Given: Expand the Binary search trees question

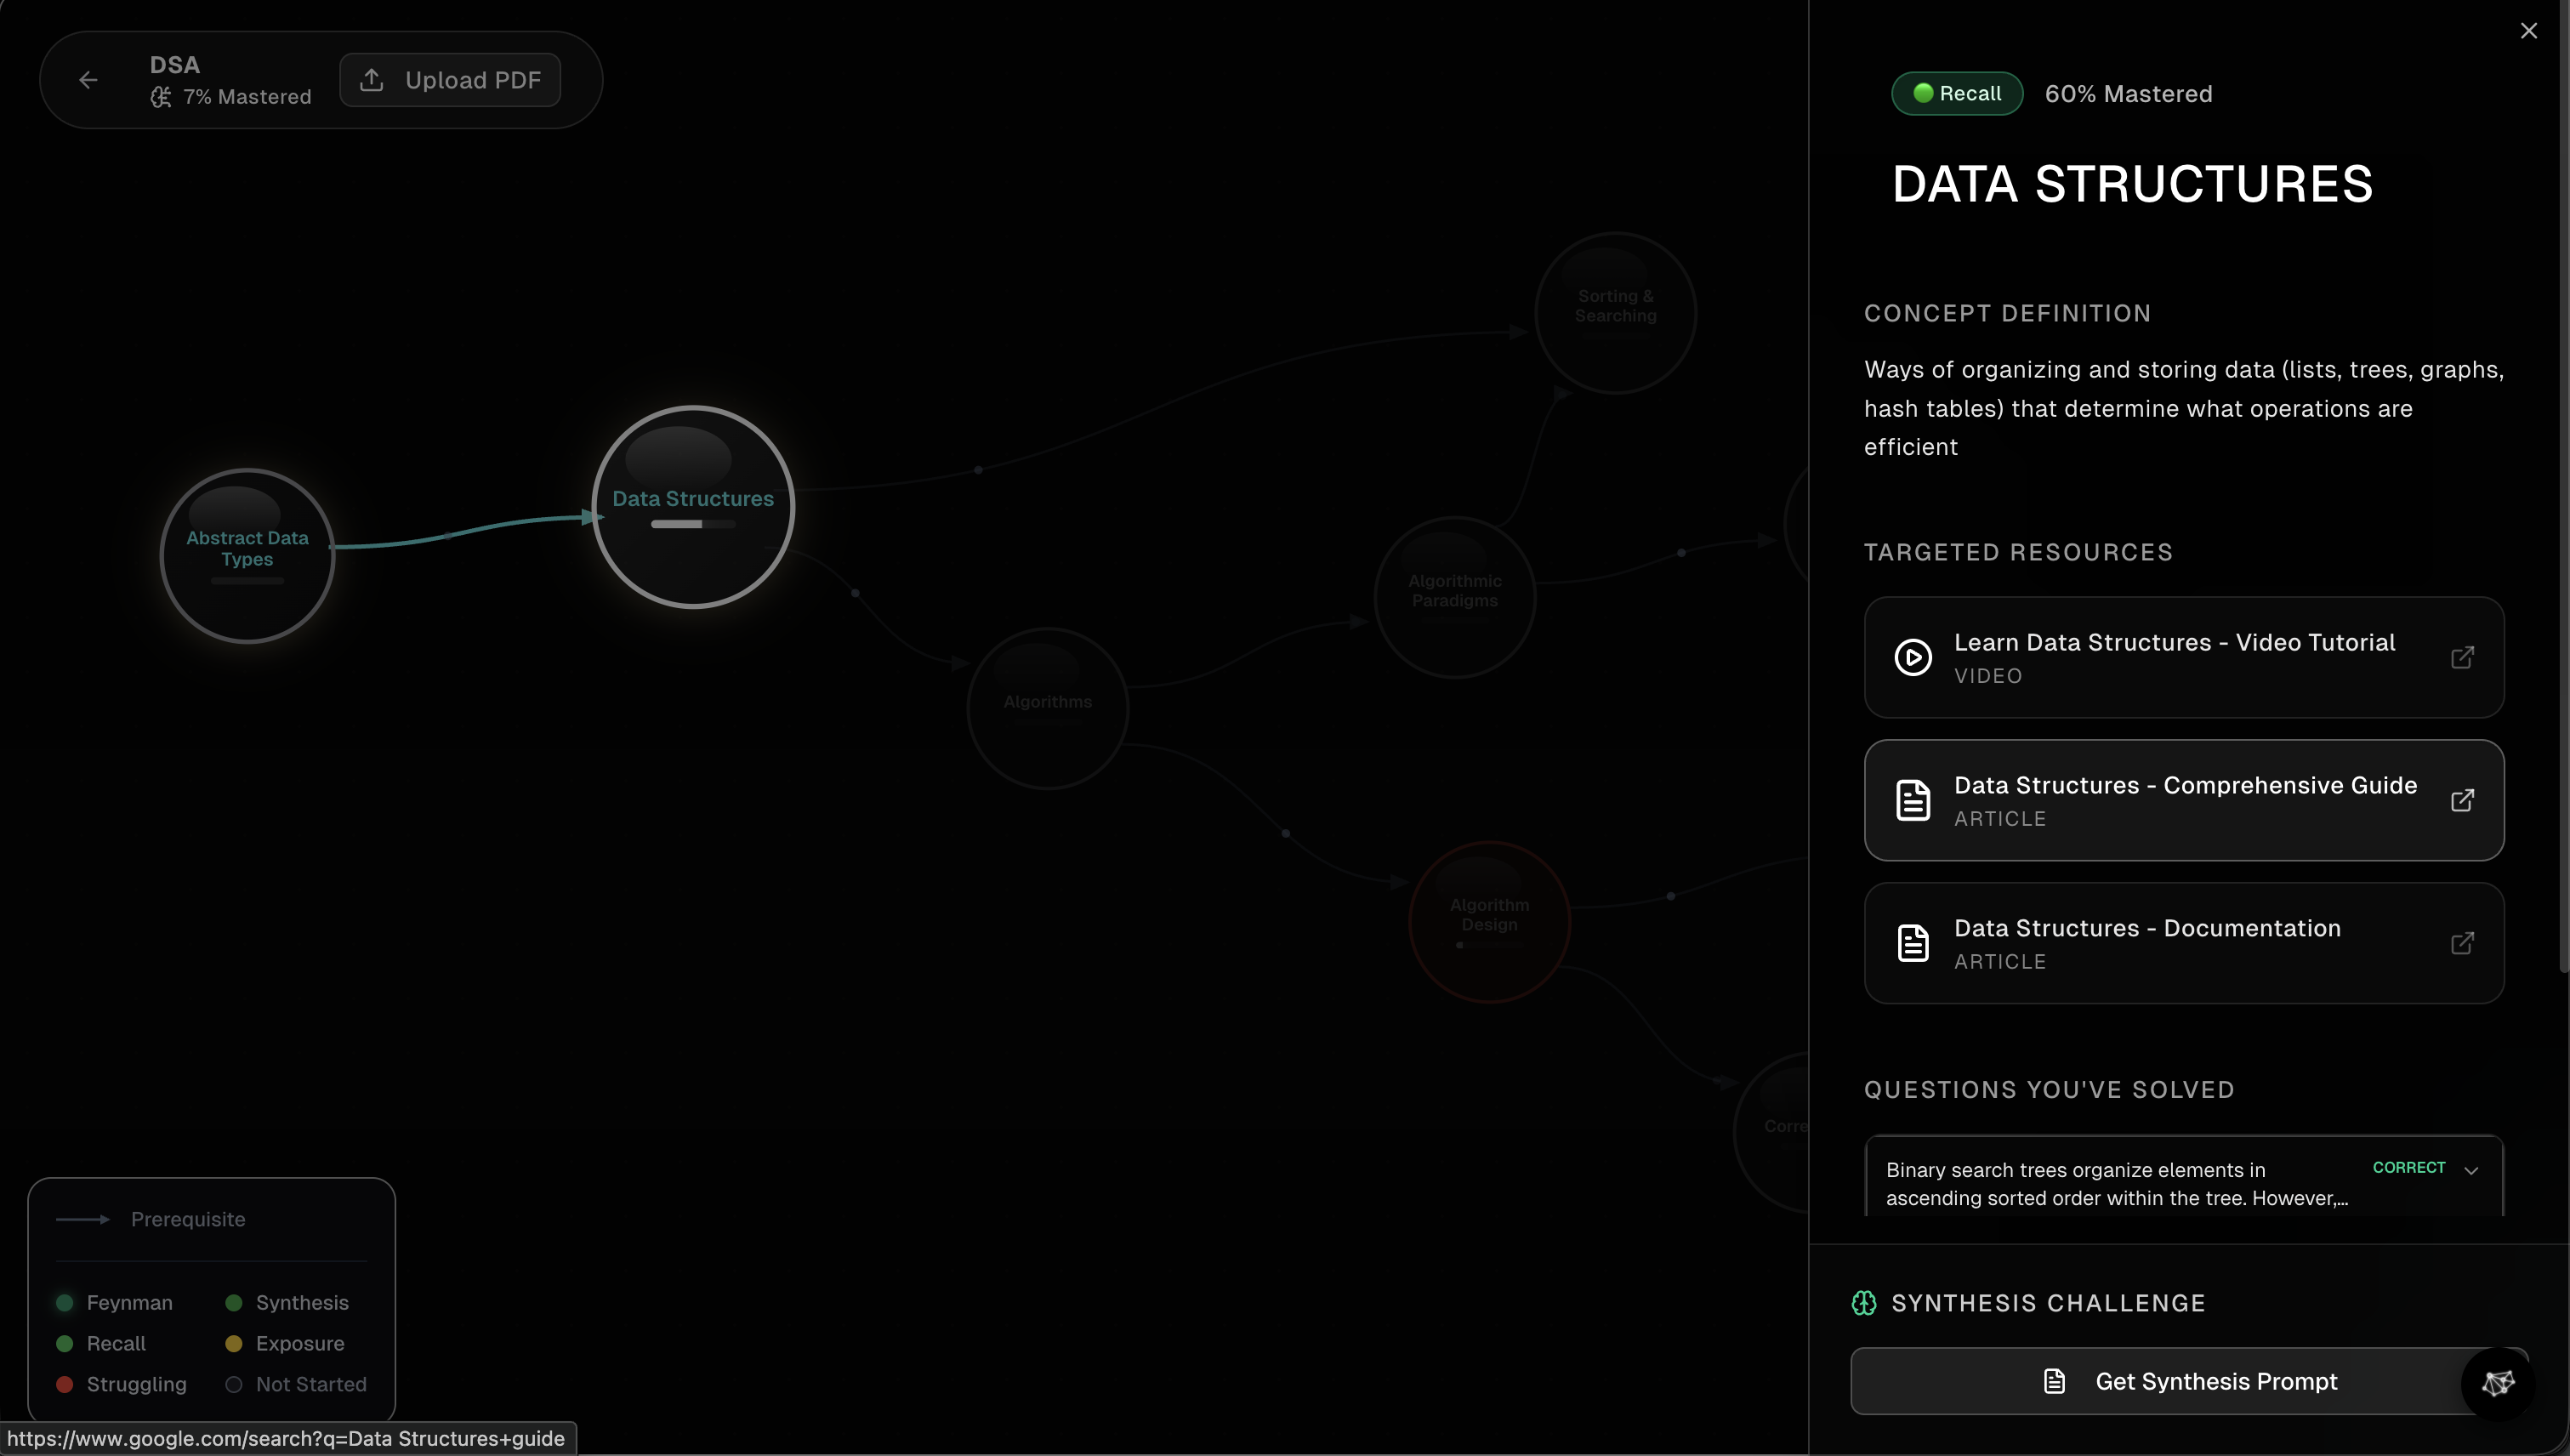Looking at the screenshot, I should click(2471, 1170).
